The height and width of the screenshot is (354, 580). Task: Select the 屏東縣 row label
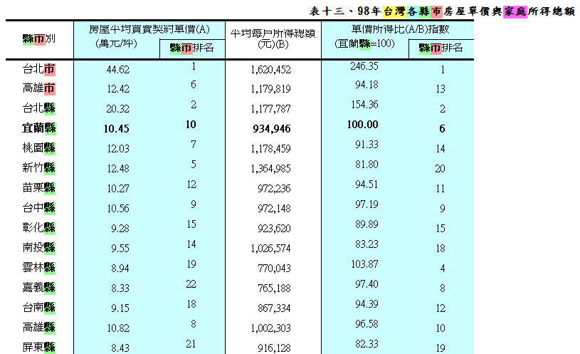38,347
